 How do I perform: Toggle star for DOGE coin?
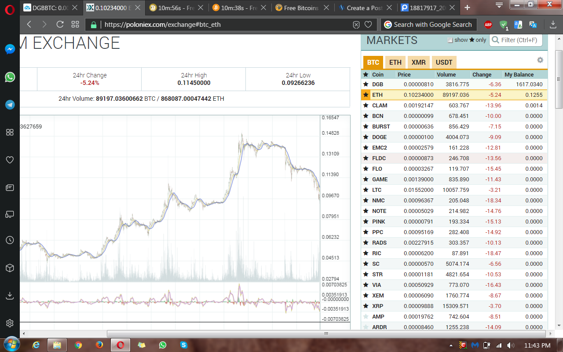pyautogui.click(x=366, y=137)
